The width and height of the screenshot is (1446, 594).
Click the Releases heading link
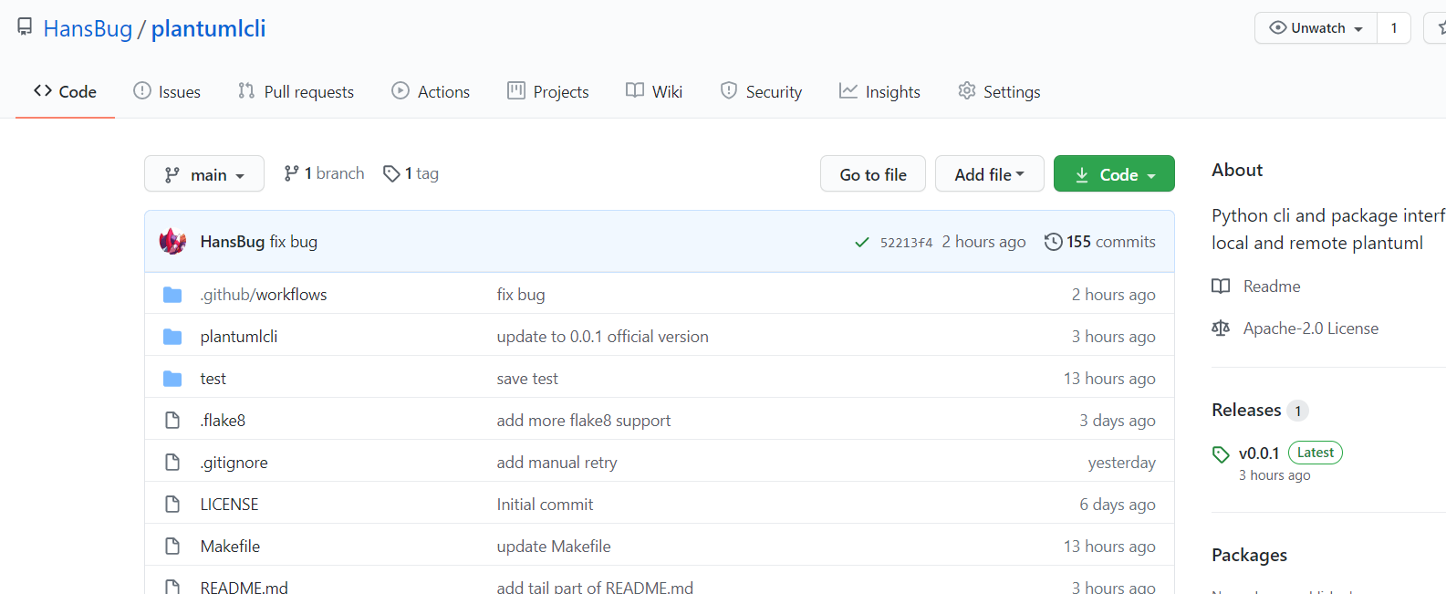[x=1246, y=411]
